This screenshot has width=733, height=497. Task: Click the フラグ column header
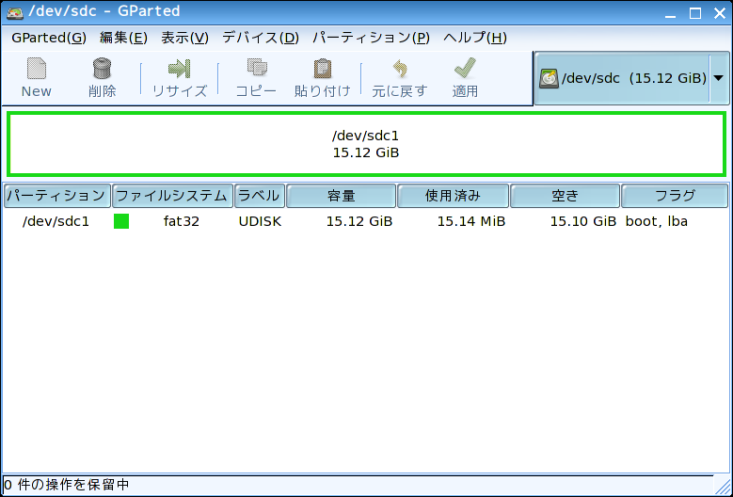coord(674,196)
